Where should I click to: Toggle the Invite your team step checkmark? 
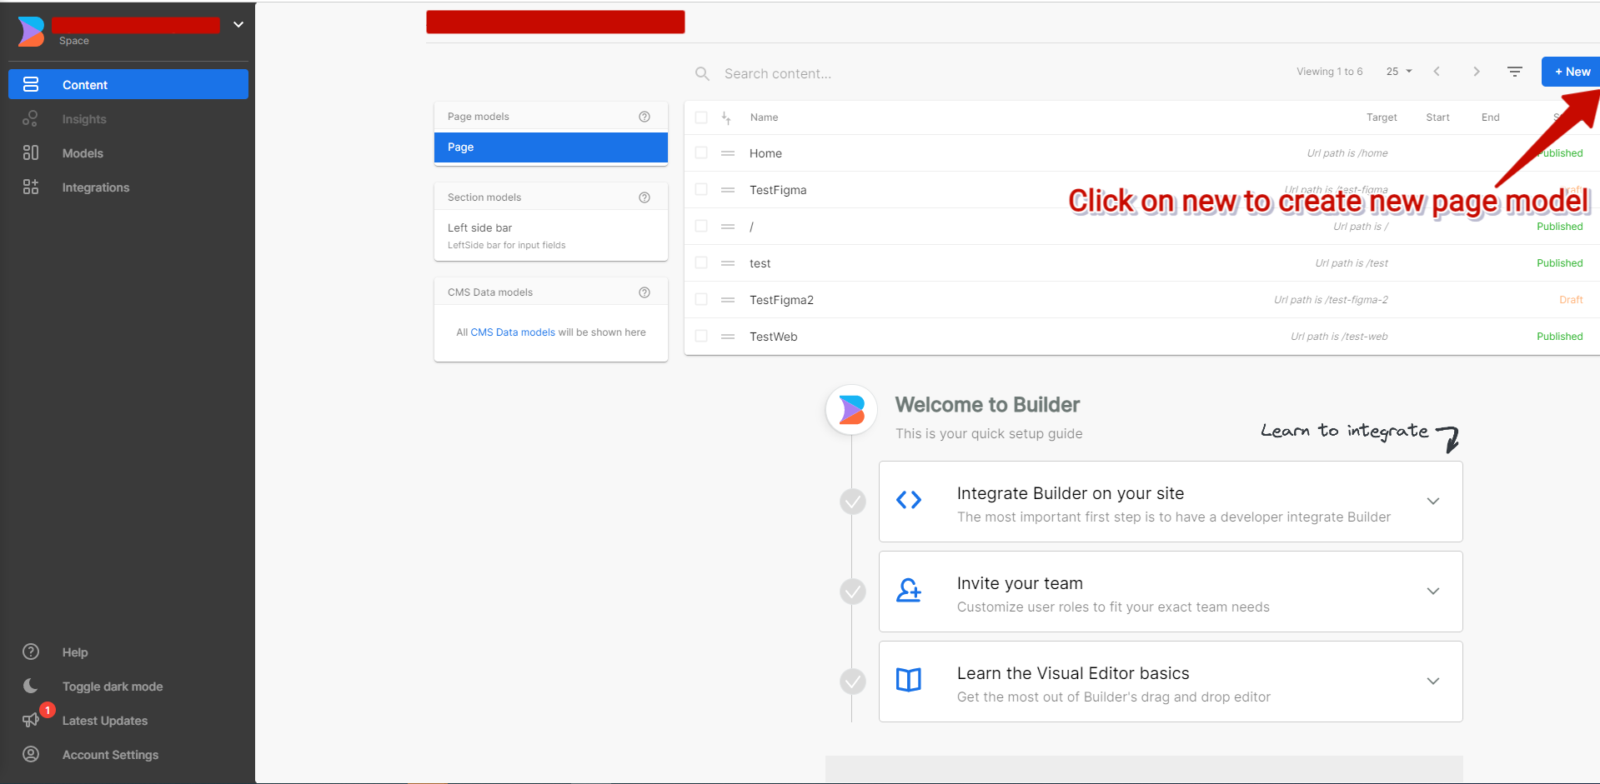[852, 592]
